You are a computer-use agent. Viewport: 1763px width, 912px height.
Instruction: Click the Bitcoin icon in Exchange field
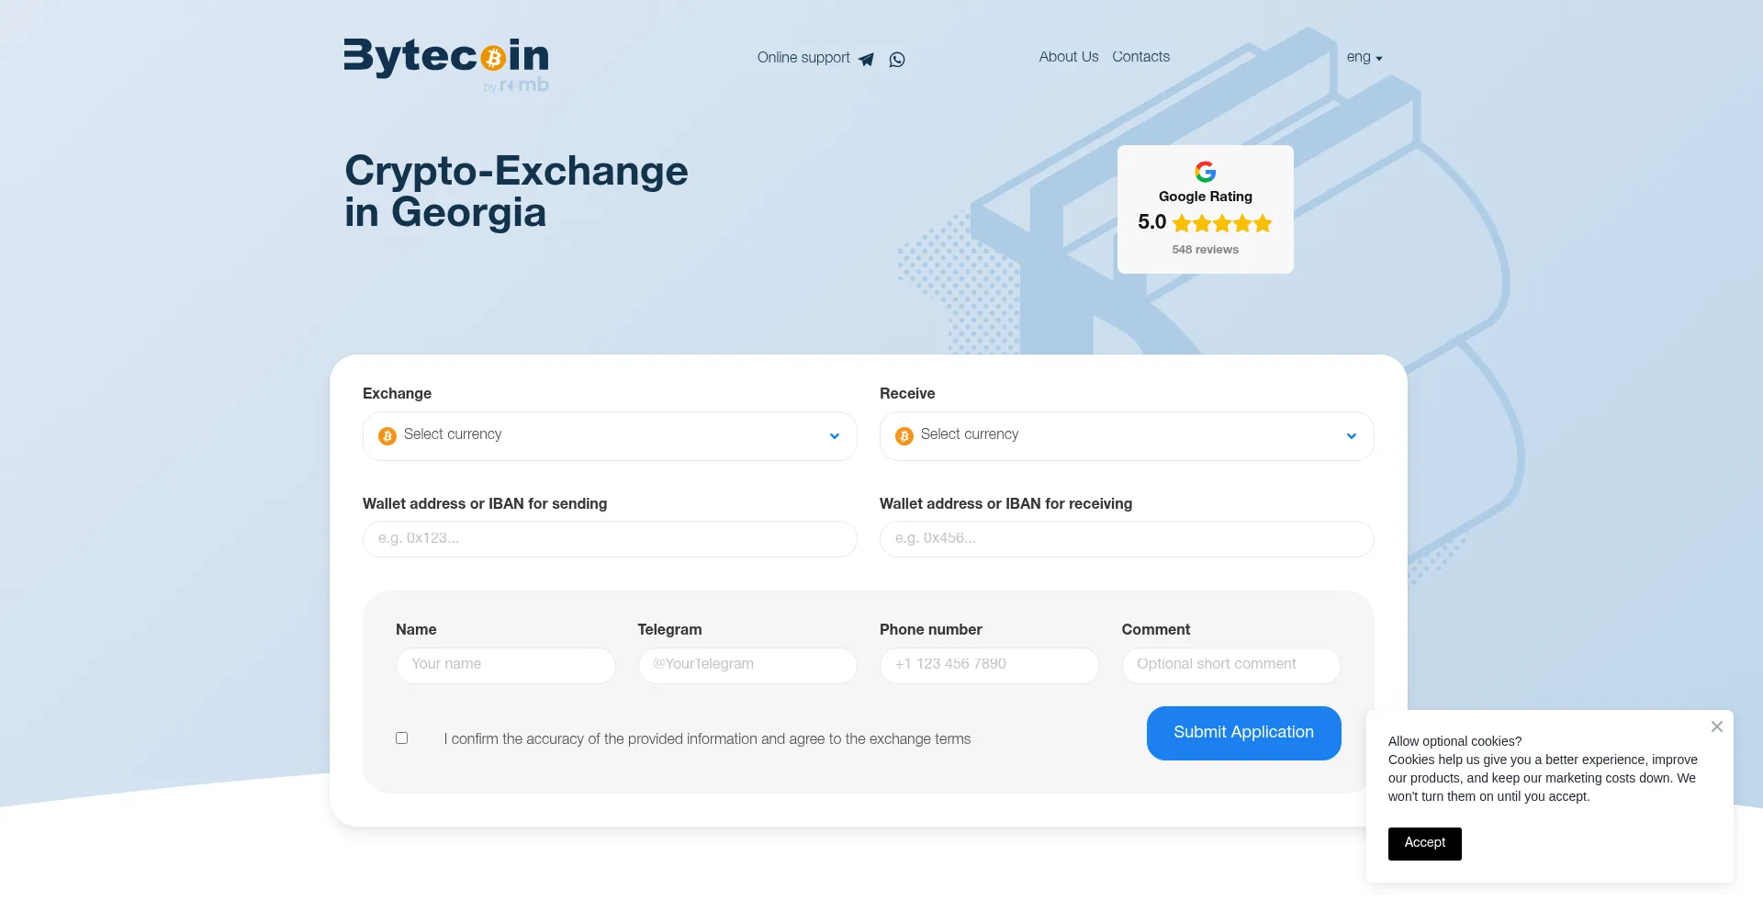pos(387,436)
